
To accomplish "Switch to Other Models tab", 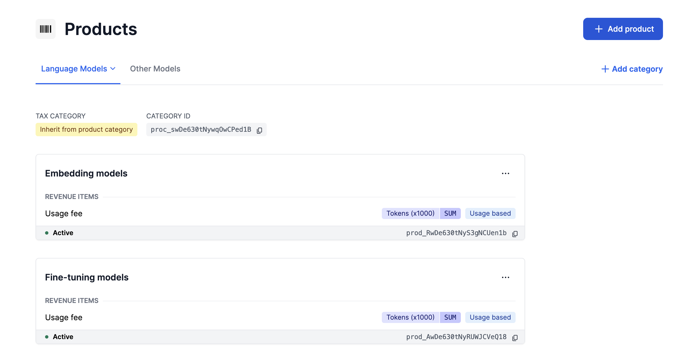I will pyautogui.click(x=155, y=69).
